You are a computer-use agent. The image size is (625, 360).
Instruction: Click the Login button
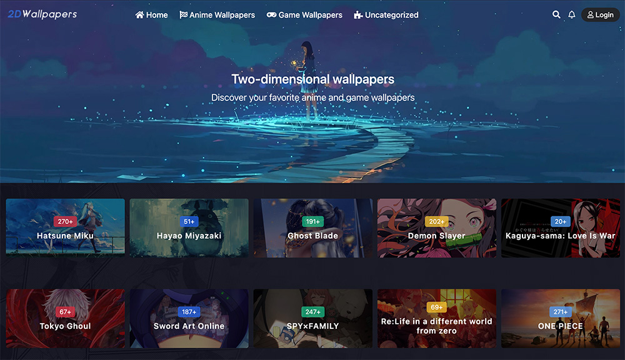pos(600,15)
